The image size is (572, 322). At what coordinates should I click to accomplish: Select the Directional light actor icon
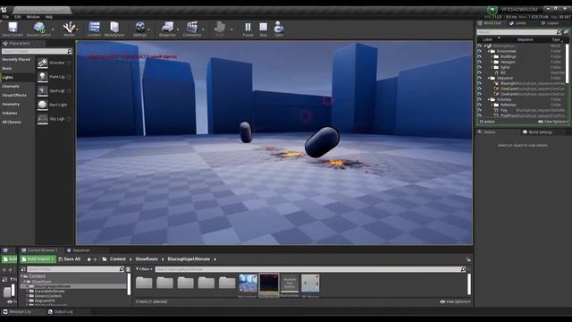pyautogui.click(x=43, y=63)
